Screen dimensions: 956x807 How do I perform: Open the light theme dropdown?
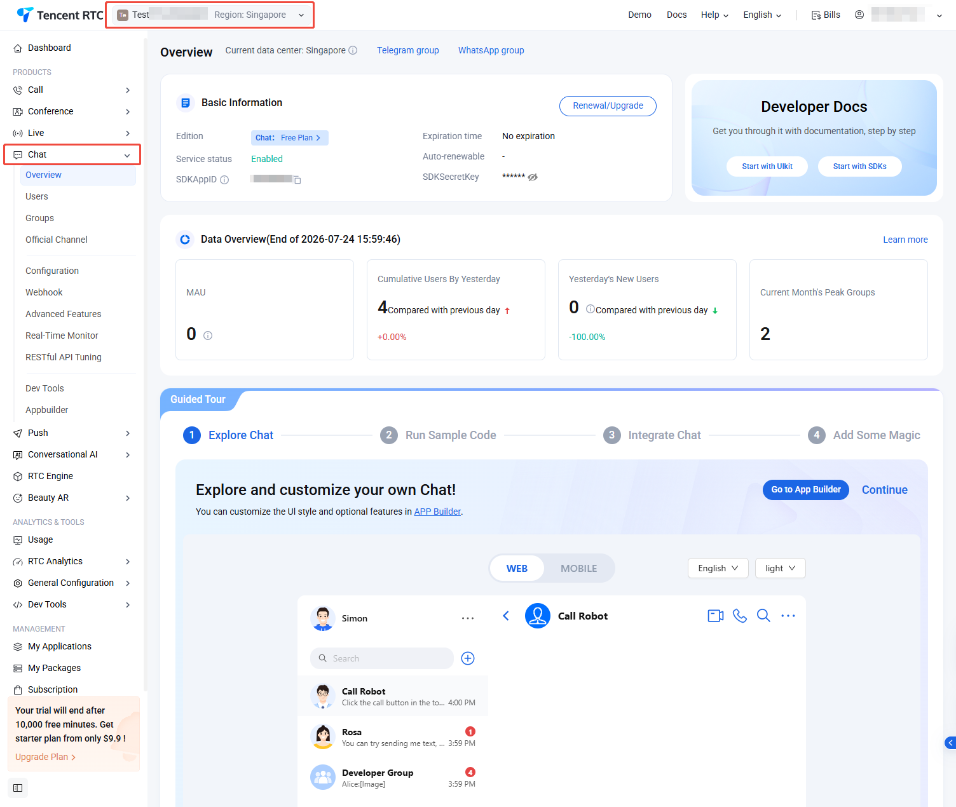(781, 568)
